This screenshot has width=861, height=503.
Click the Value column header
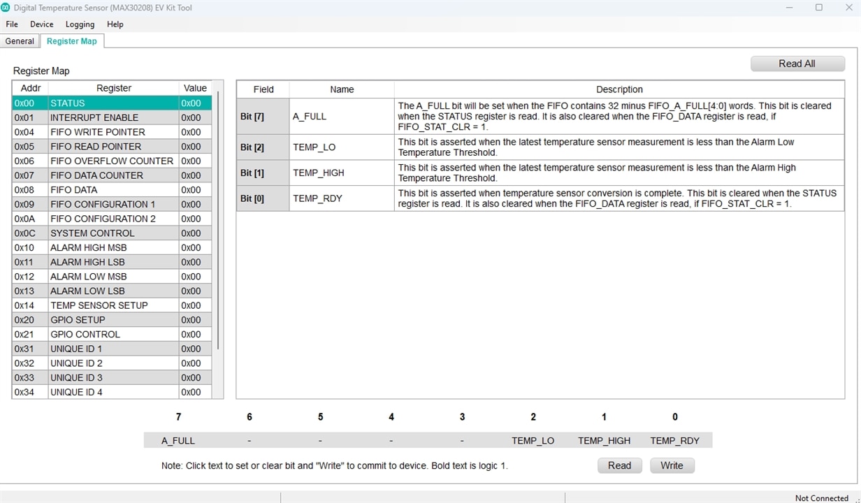click(x=195, y=88)
